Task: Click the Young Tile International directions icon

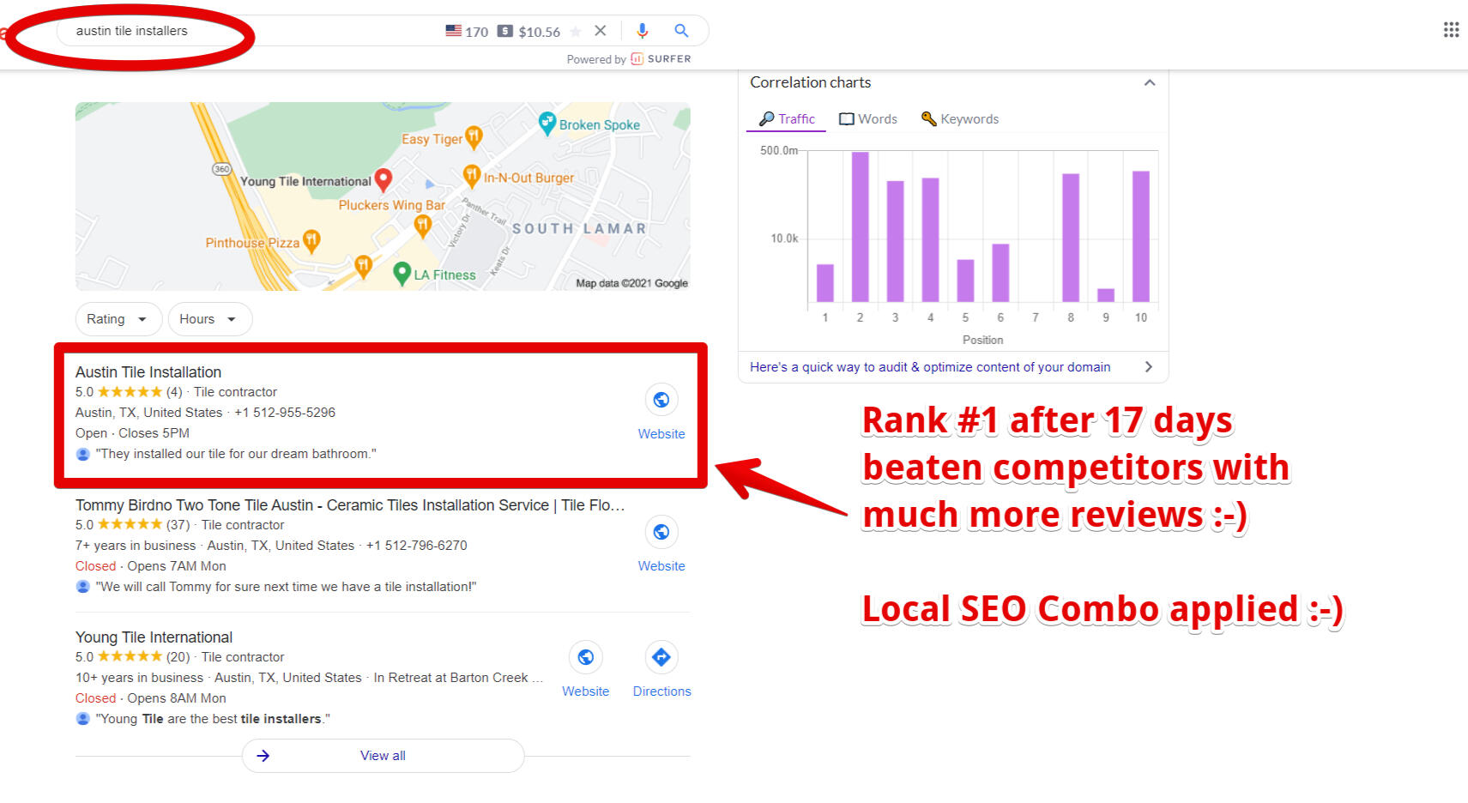Action: [x=662, y=658]
